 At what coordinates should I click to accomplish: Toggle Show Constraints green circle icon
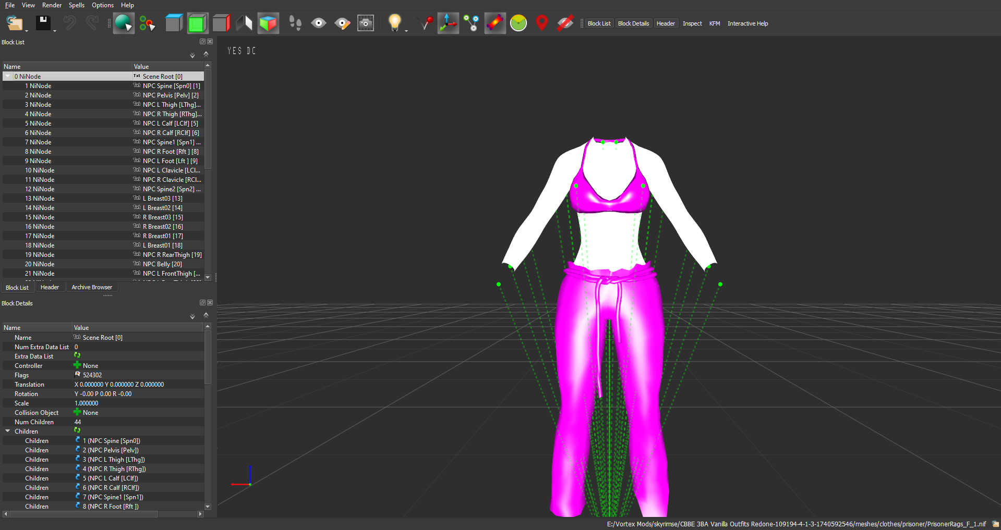click(x=518, y=23)
